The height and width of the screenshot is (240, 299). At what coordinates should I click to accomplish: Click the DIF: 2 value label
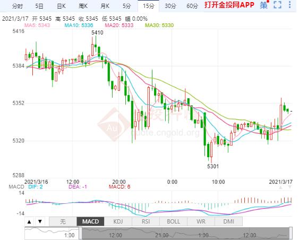coord(36,186)
